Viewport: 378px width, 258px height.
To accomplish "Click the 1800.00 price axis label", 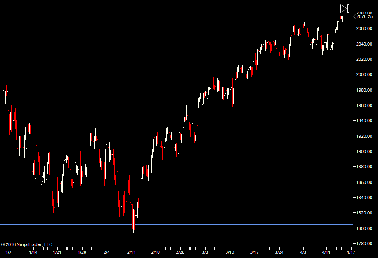I will pyautogui.click(x=364, y=228).
